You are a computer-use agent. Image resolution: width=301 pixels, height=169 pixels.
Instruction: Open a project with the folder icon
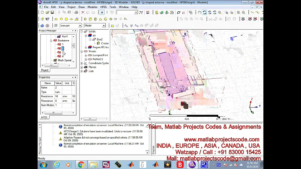click(47, 13)
